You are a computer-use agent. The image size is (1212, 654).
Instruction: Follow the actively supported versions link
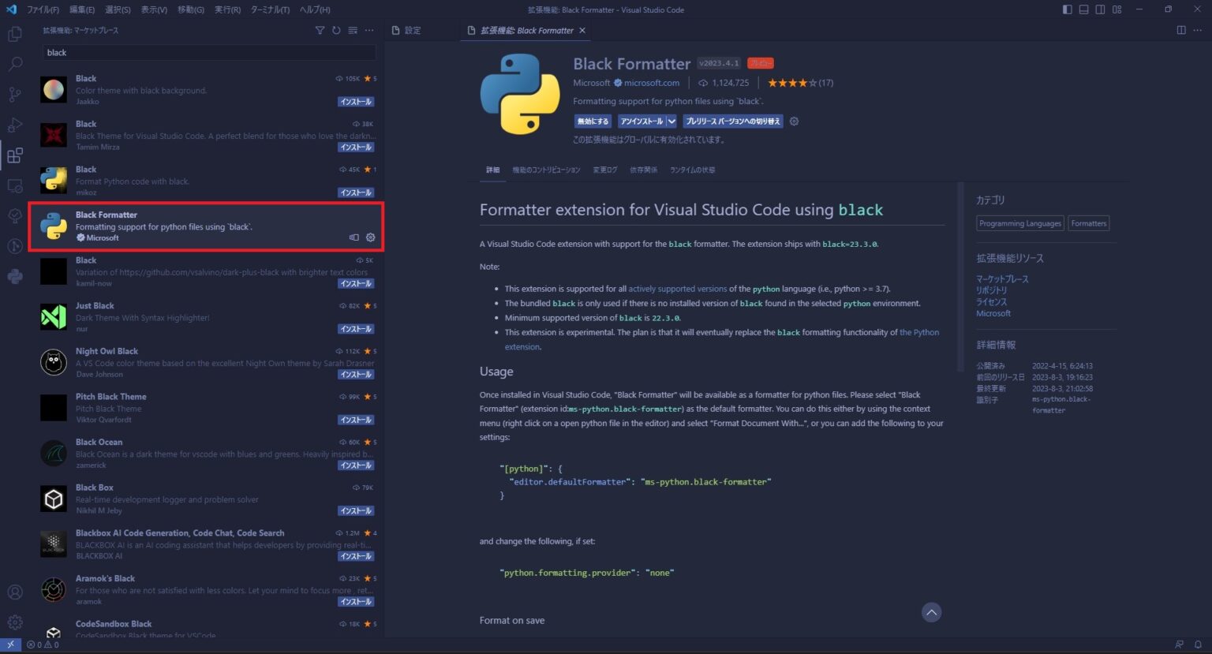click(x=679, y=289)
